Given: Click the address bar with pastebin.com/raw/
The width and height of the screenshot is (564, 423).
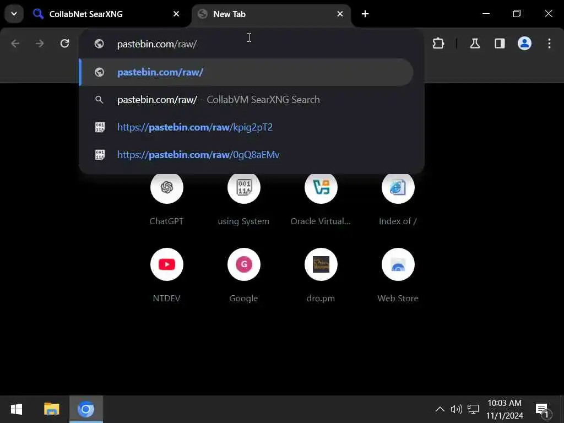Looking at the screenshot, I should click(251, 44).
